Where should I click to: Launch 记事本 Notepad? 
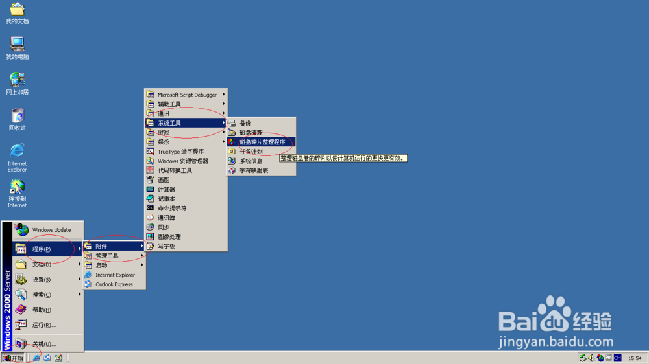[186, 199]
